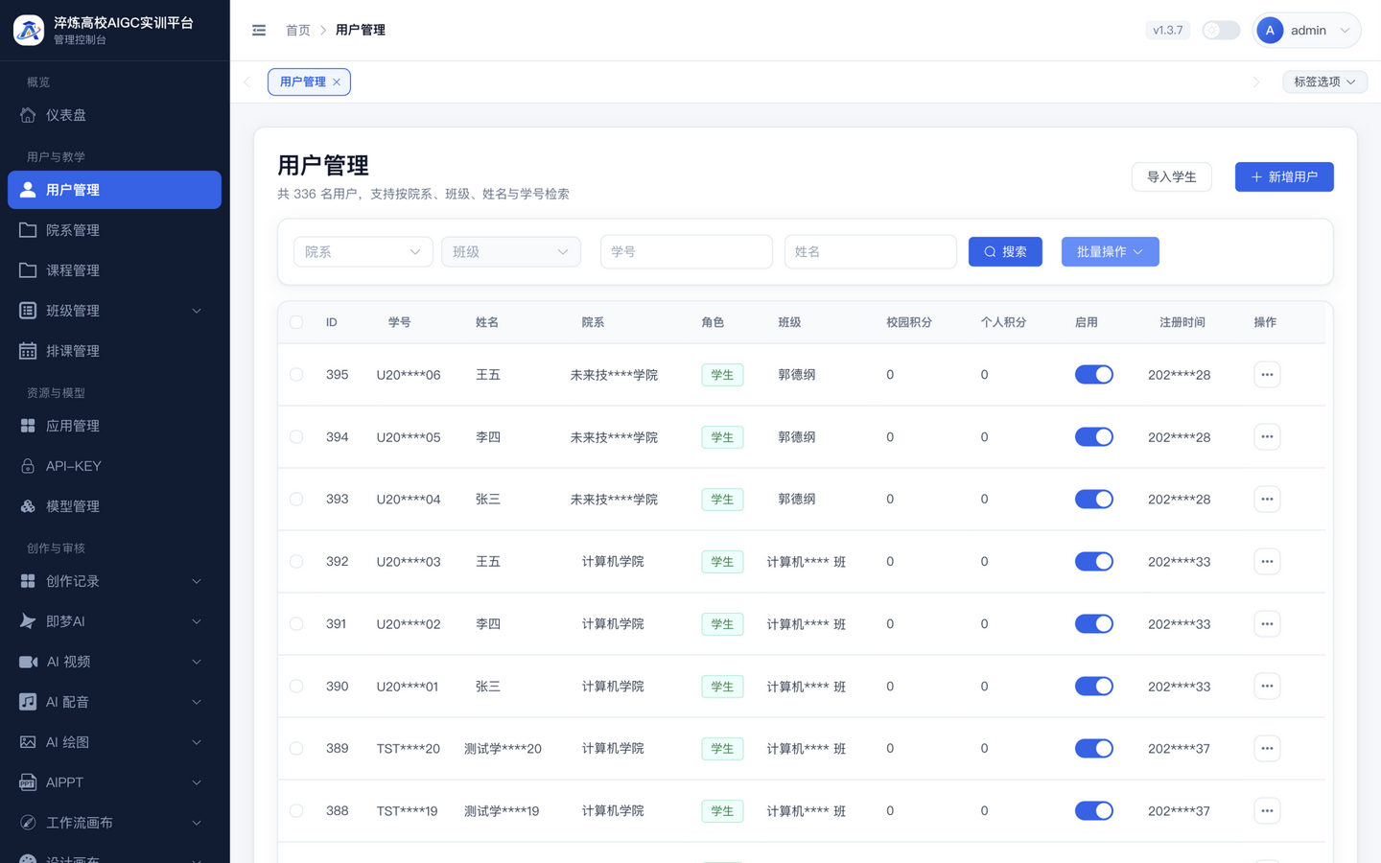Go to 首页 in the breadcrumb

298,31
